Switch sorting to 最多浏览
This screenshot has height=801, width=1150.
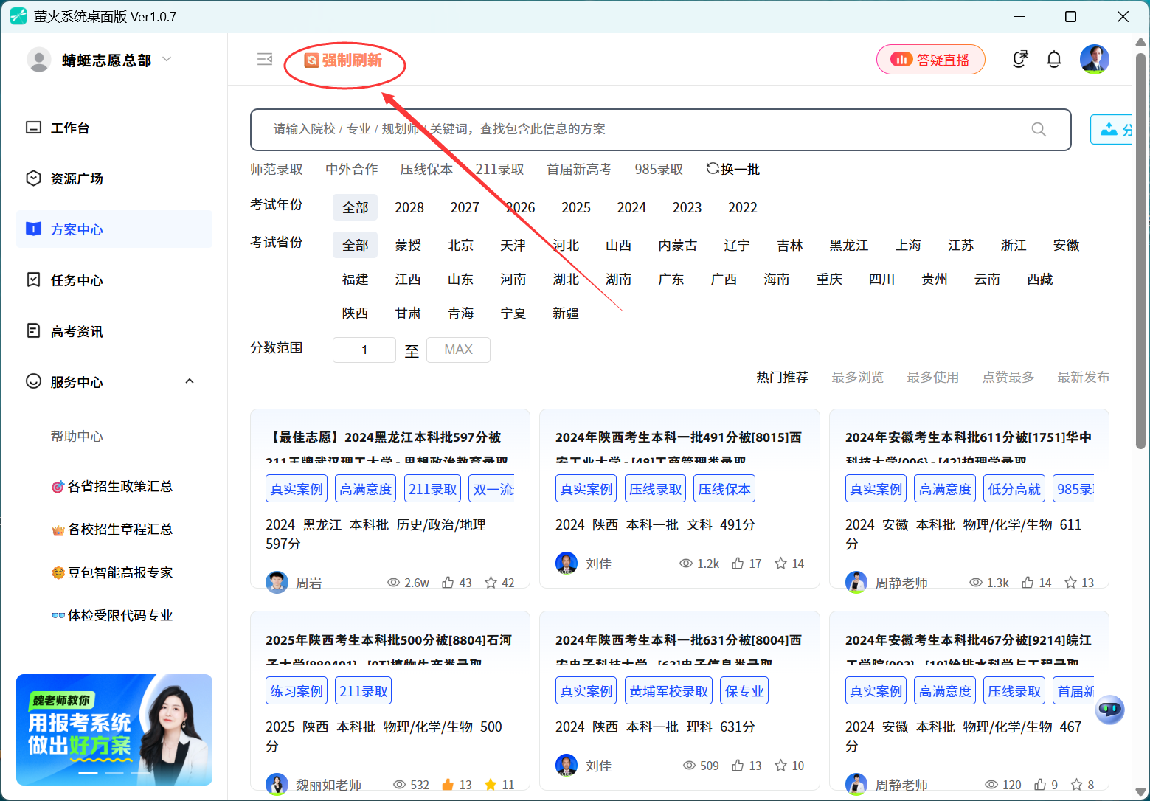tap(858, 377)
